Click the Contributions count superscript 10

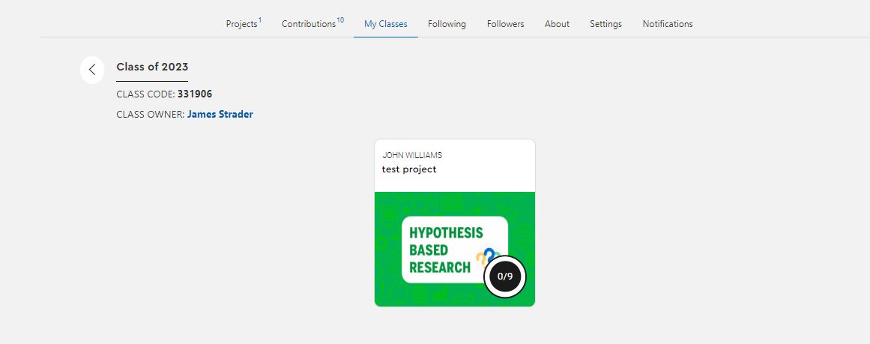[340, 20]
